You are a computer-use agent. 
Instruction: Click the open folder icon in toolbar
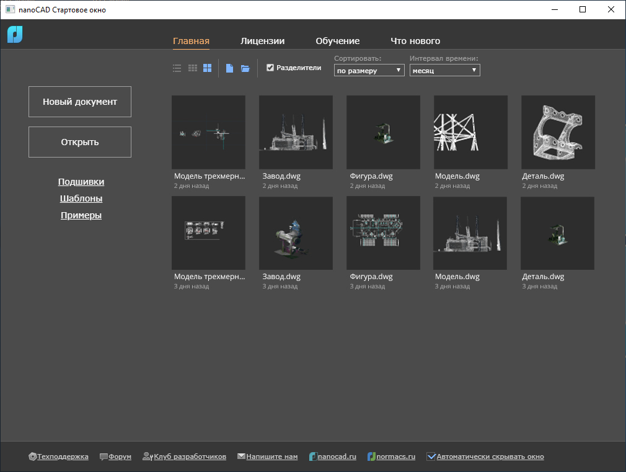point(245,68)
